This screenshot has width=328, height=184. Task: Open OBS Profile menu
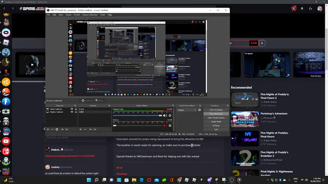click(x=77, y=15)
